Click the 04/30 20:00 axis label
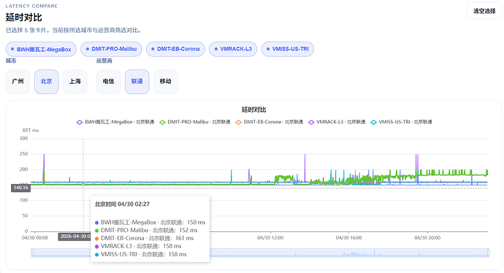 coord(427,238)
